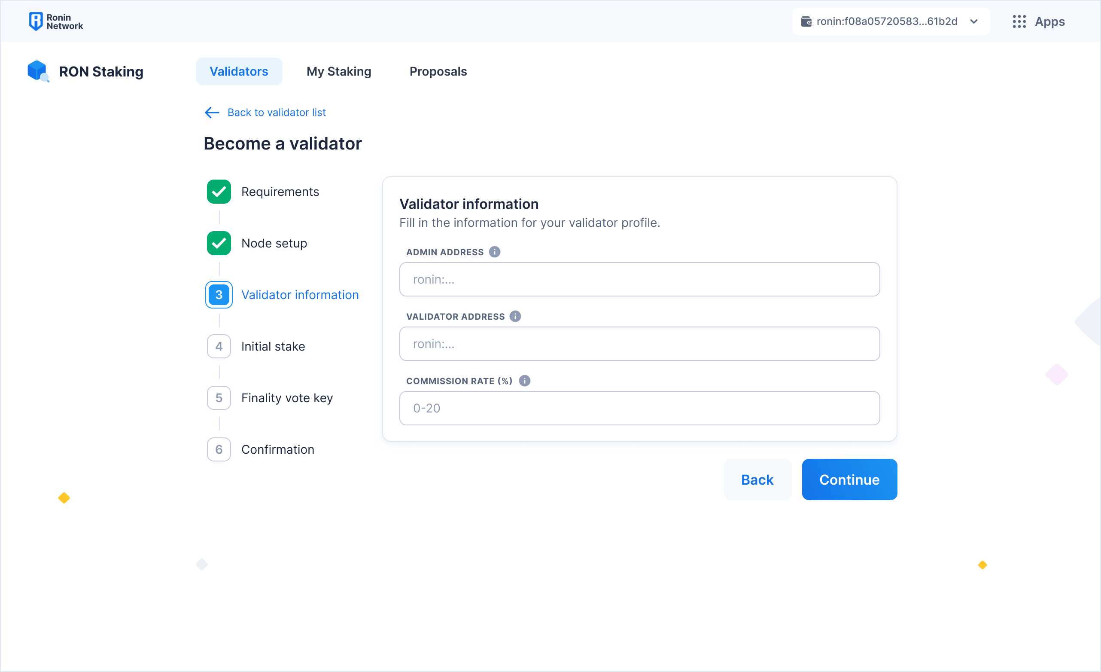Screen dimensions: 1101x672
Task: Select the Validator information step label
Action: (300, 295)
